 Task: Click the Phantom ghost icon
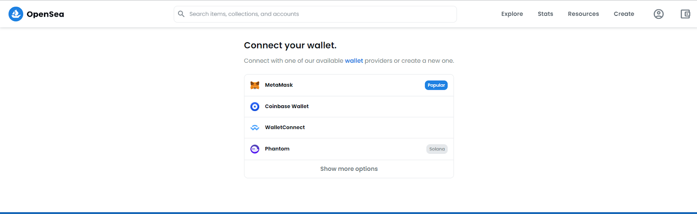click(x=255, y=149)
